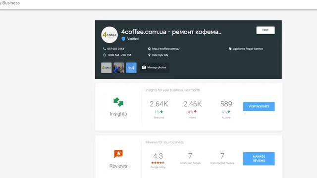317x178 pixels.
Task: Click the blue Verified shield badge
Action: click(x=123, y=39)
